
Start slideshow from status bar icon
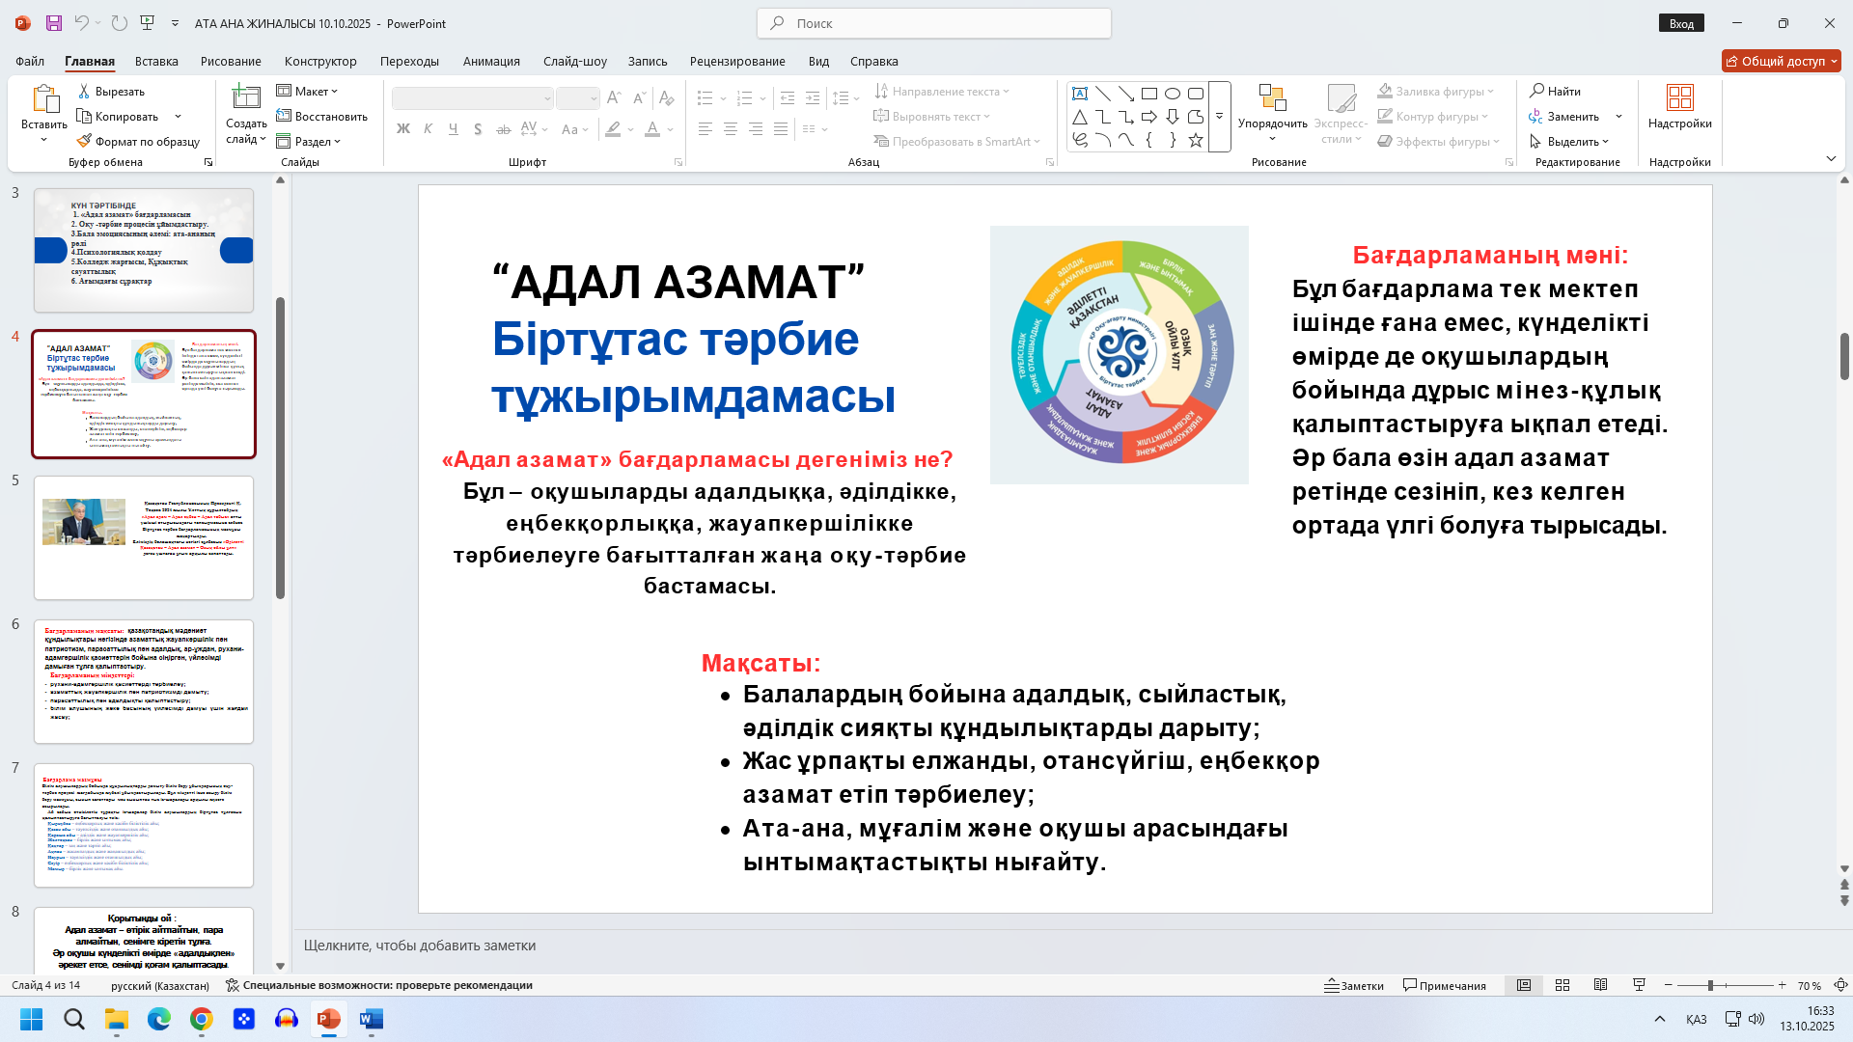click(x=1639, y=985)
